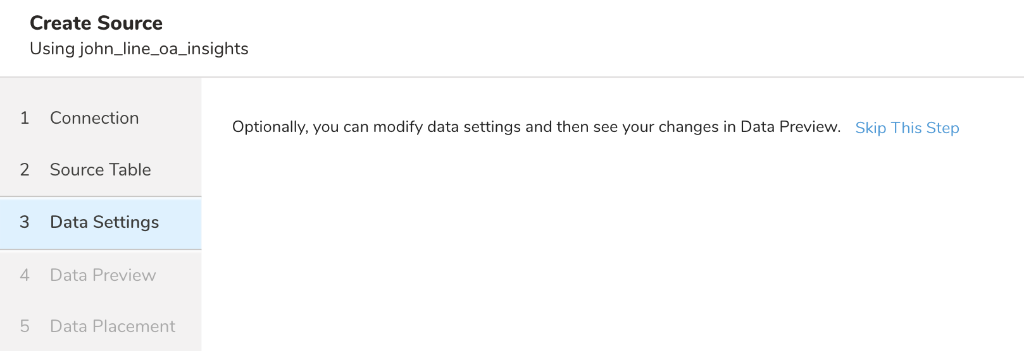Click step number 2 in sidebar
1024x351 pixels.
25,170
